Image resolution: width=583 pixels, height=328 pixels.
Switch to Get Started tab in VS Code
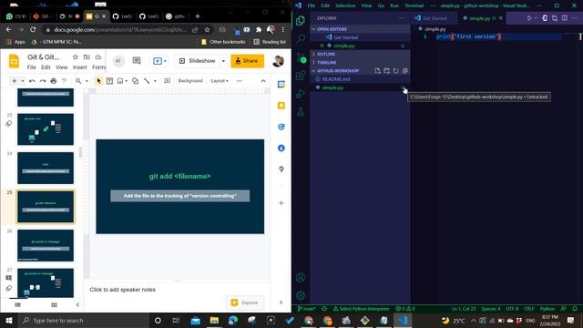[x=434, y=18]
